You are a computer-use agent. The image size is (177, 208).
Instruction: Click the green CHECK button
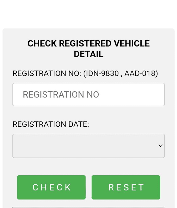tap(51, 187)
